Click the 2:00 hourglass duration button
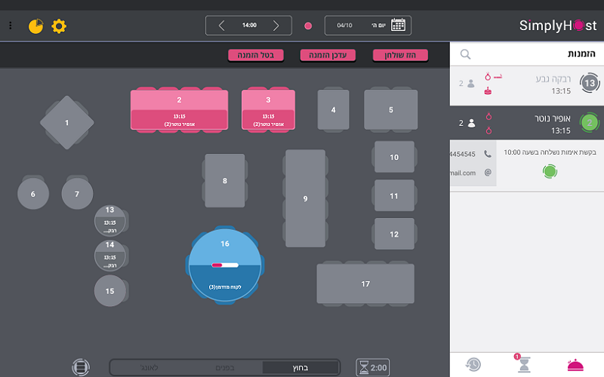The image size is (604, 377). tap(372, 368)
